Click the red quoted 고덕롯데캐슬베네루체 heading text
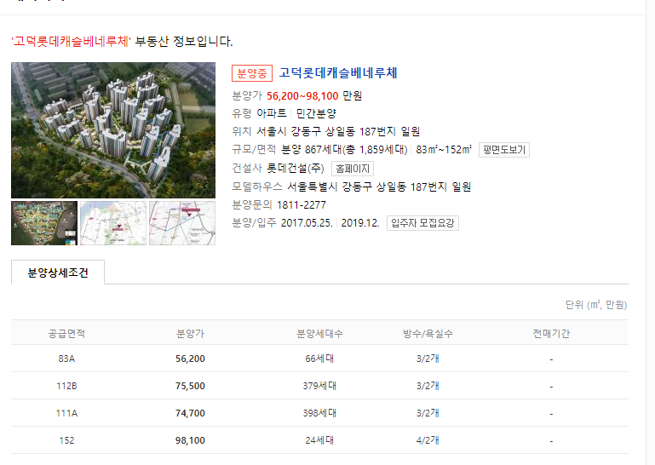 pos(71,42)
